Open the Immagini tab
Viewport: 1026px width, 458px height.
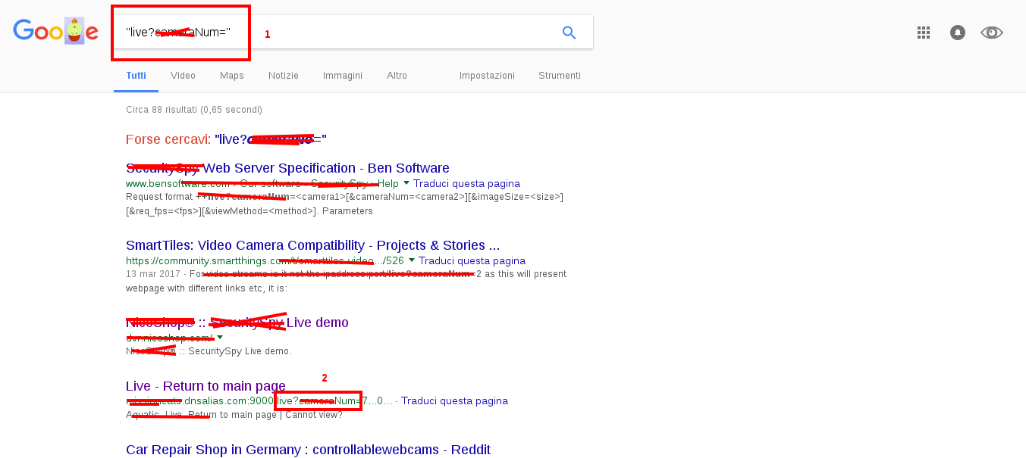click(343, 76)
